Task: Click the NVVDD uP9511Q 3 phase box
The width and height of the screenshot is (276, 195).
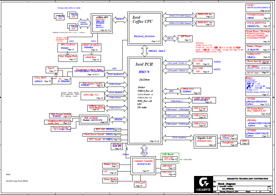Action: [x=258, y=102]
